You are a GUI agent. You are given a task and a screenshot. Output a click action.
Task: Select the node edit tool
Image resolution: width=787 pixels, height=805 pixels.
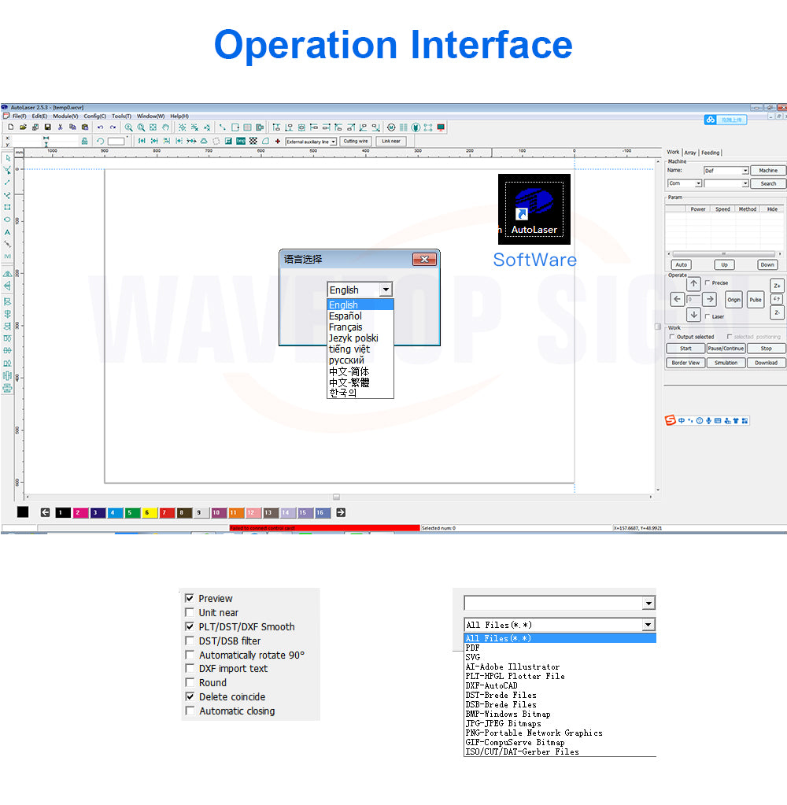tap(7, 171)
